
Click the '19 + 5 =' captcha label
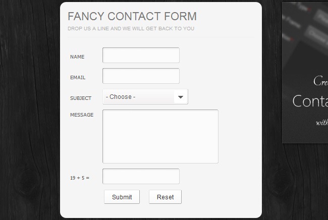pyautogui.click(x=80, y=178)
